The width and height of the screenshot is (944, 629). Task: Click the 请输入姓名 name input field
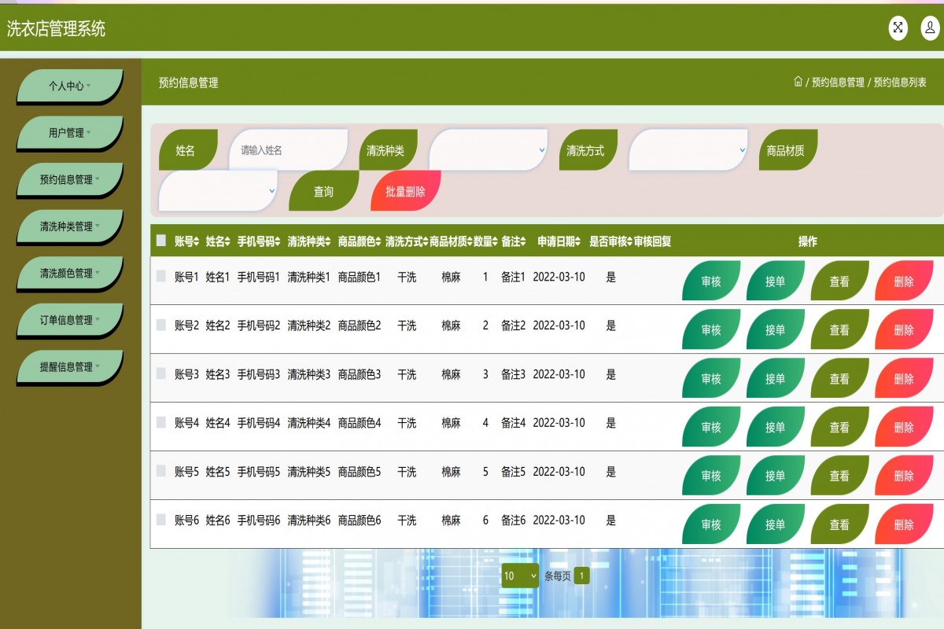pos(287,150)
